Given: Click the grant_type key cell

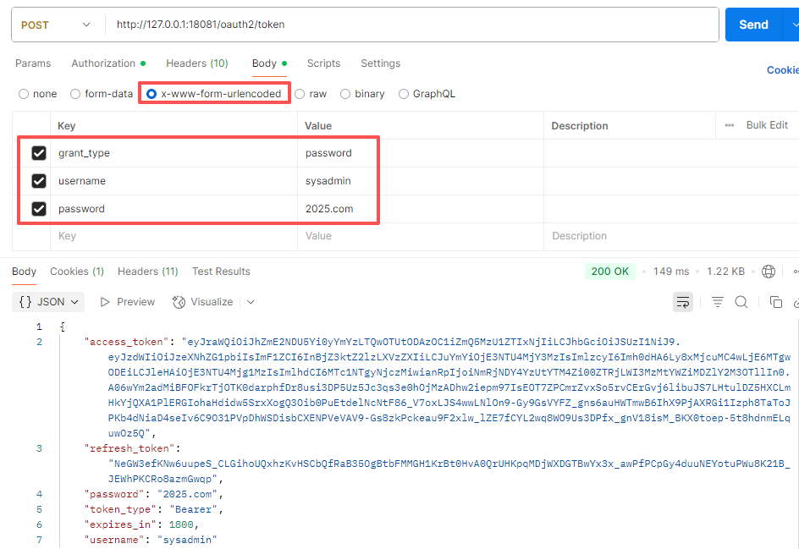Looking at the screenshot, I should click(174, 153).
